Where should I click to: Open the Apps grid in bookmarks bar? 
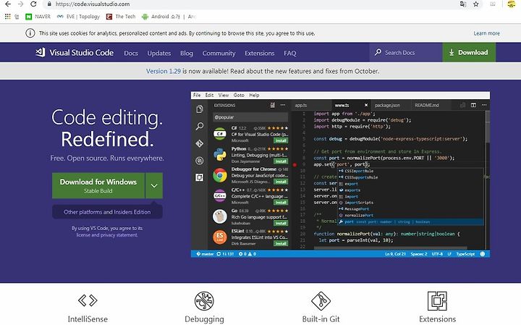8,16
